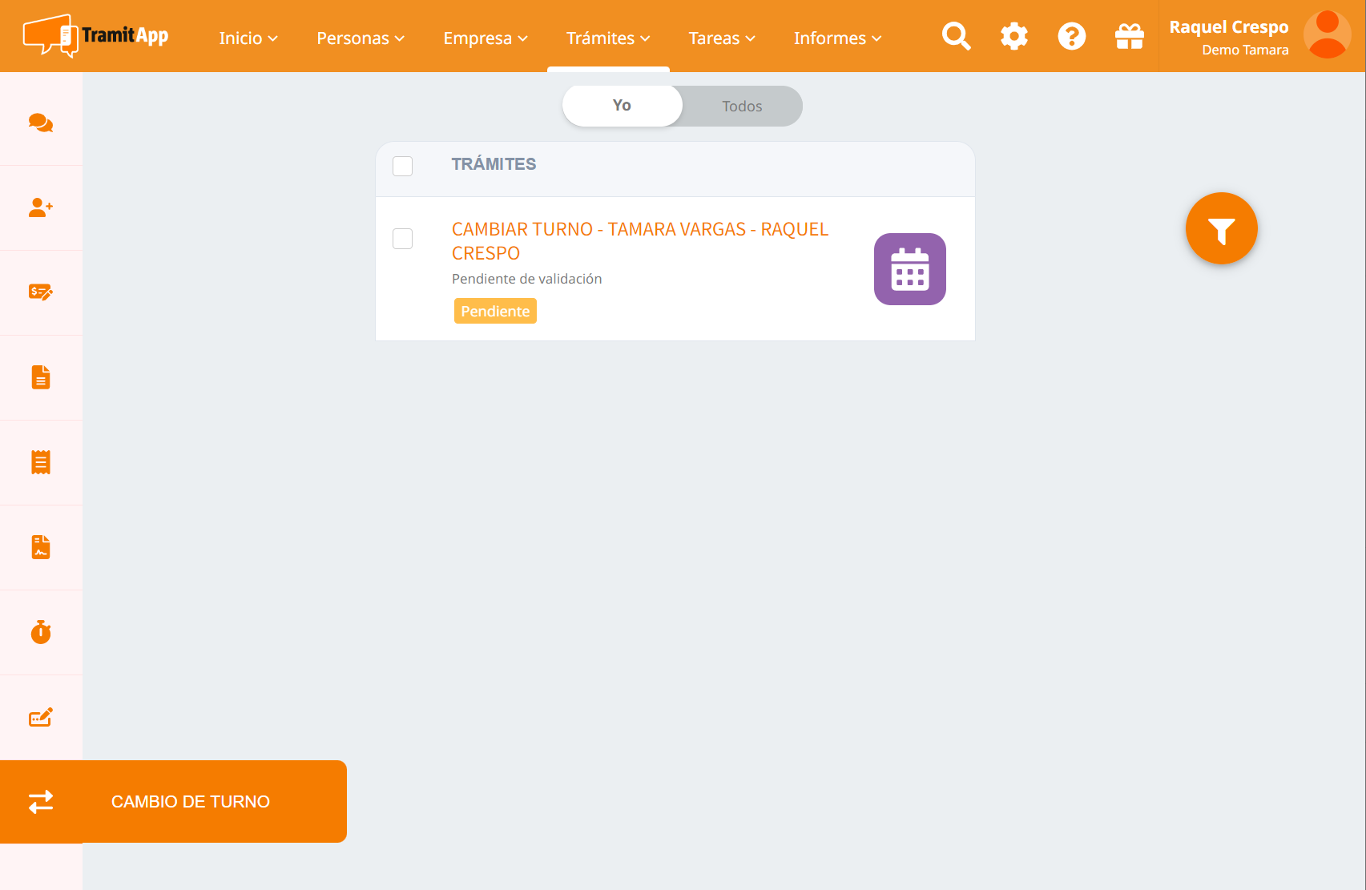Image resolution: width=1366 pixels, height=890 pixels.
Task: Click the gift box icon
Action: click(x=1129, y=36)
